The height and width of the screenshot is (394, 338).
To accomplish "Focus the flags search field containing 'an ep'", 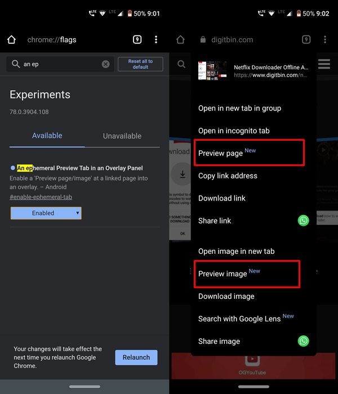I will [x=61, y=64].
